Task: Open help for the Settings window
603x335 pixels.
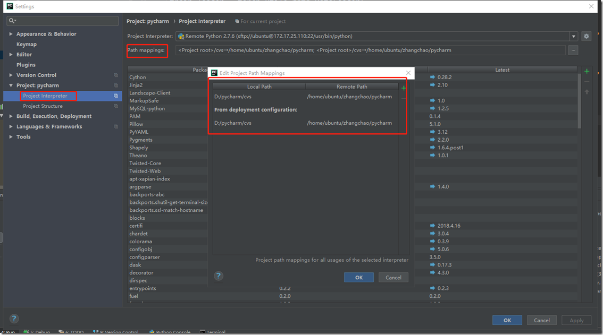Action: click(x=14, y=319)
